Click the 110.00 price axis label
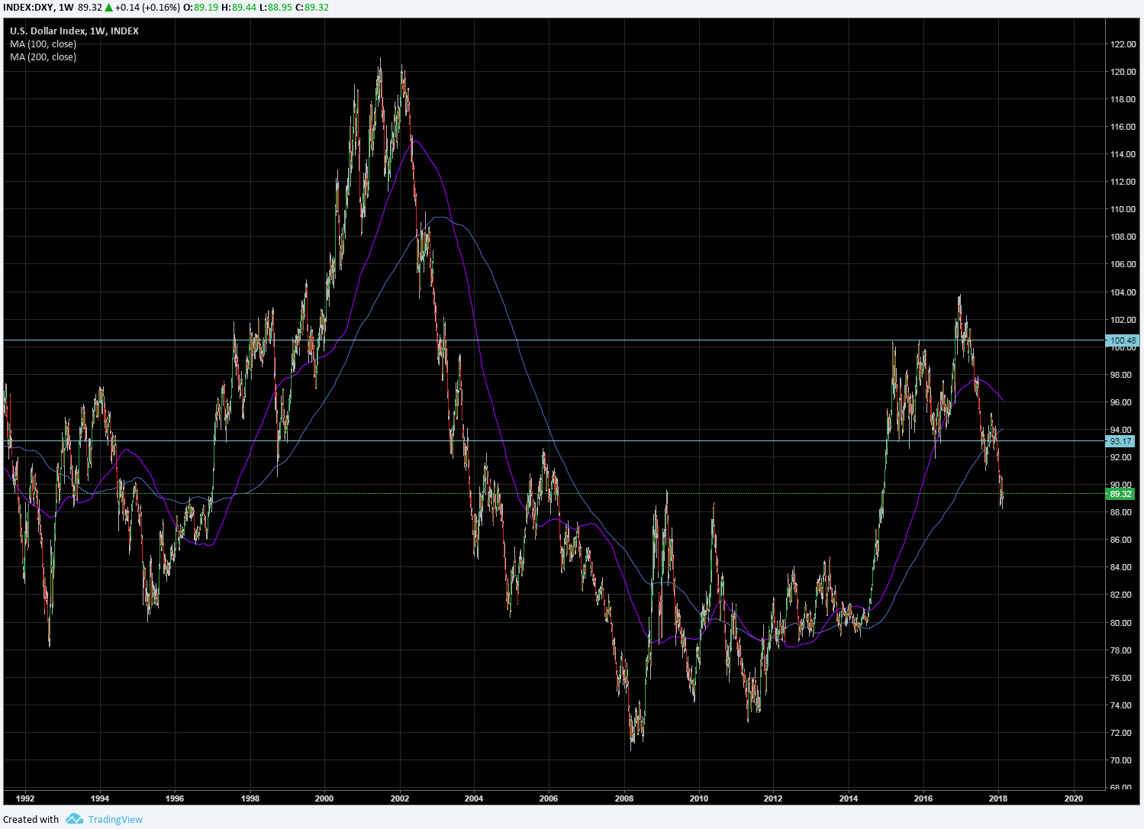 (1123, 209)
